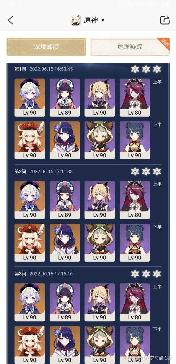Tap the back arrow icon

point(11,20)
